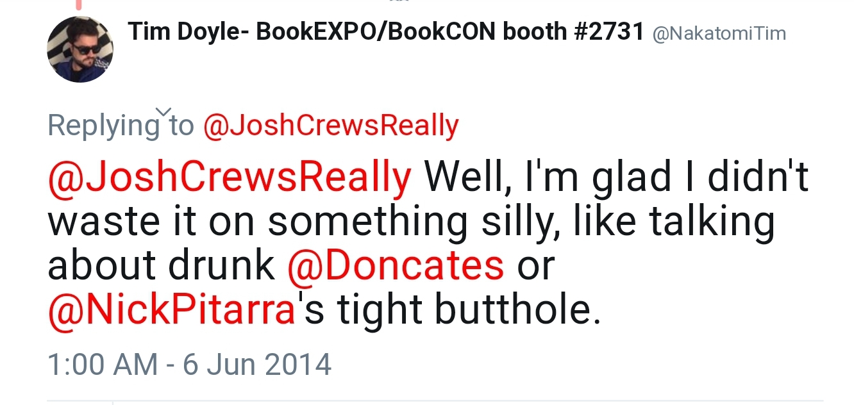This screenshot has width=854, height=405.
Task: Click 'booth #2731' in the display name
Action: (574, 31)
